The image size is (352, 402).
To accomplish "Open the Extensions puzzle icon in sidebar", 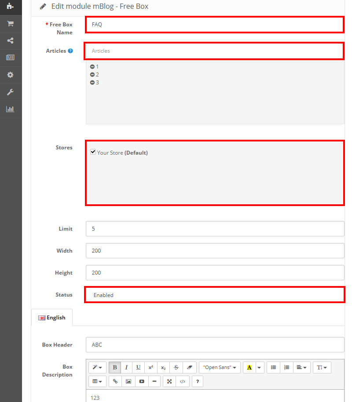I will pos(10,6).
